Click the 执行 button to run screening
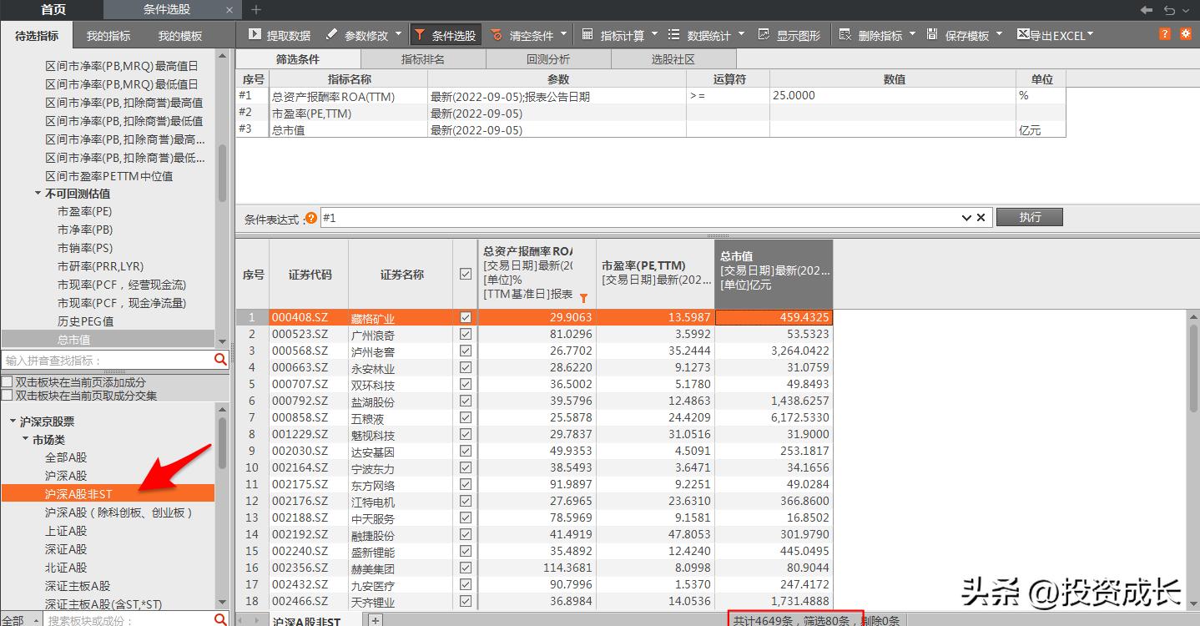The image size is (1200, 626). (x=1030, y=216)
